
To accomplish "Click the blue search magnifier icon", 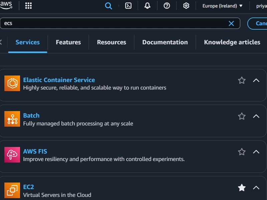I will tap(108, 6).
